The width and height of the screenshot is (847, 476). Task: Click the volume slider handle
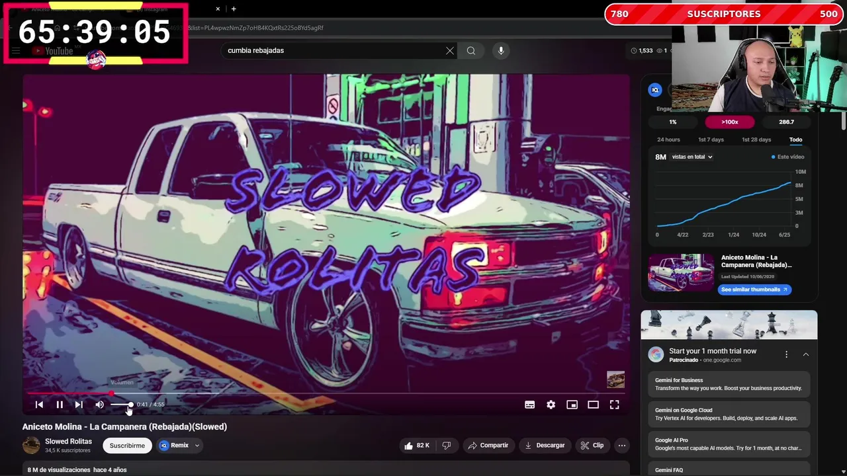[x=130, y=405]
